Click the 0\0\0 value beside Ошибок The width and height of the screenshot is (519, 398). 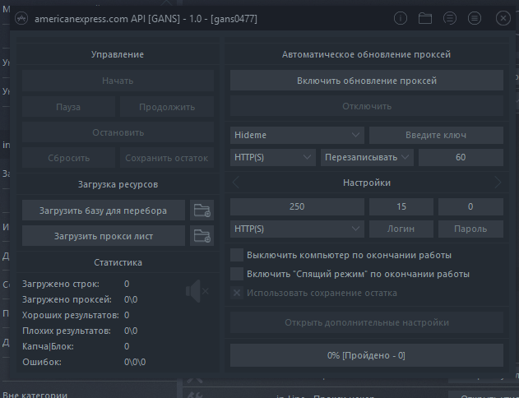pyautogui.click(x=135, y=362)
